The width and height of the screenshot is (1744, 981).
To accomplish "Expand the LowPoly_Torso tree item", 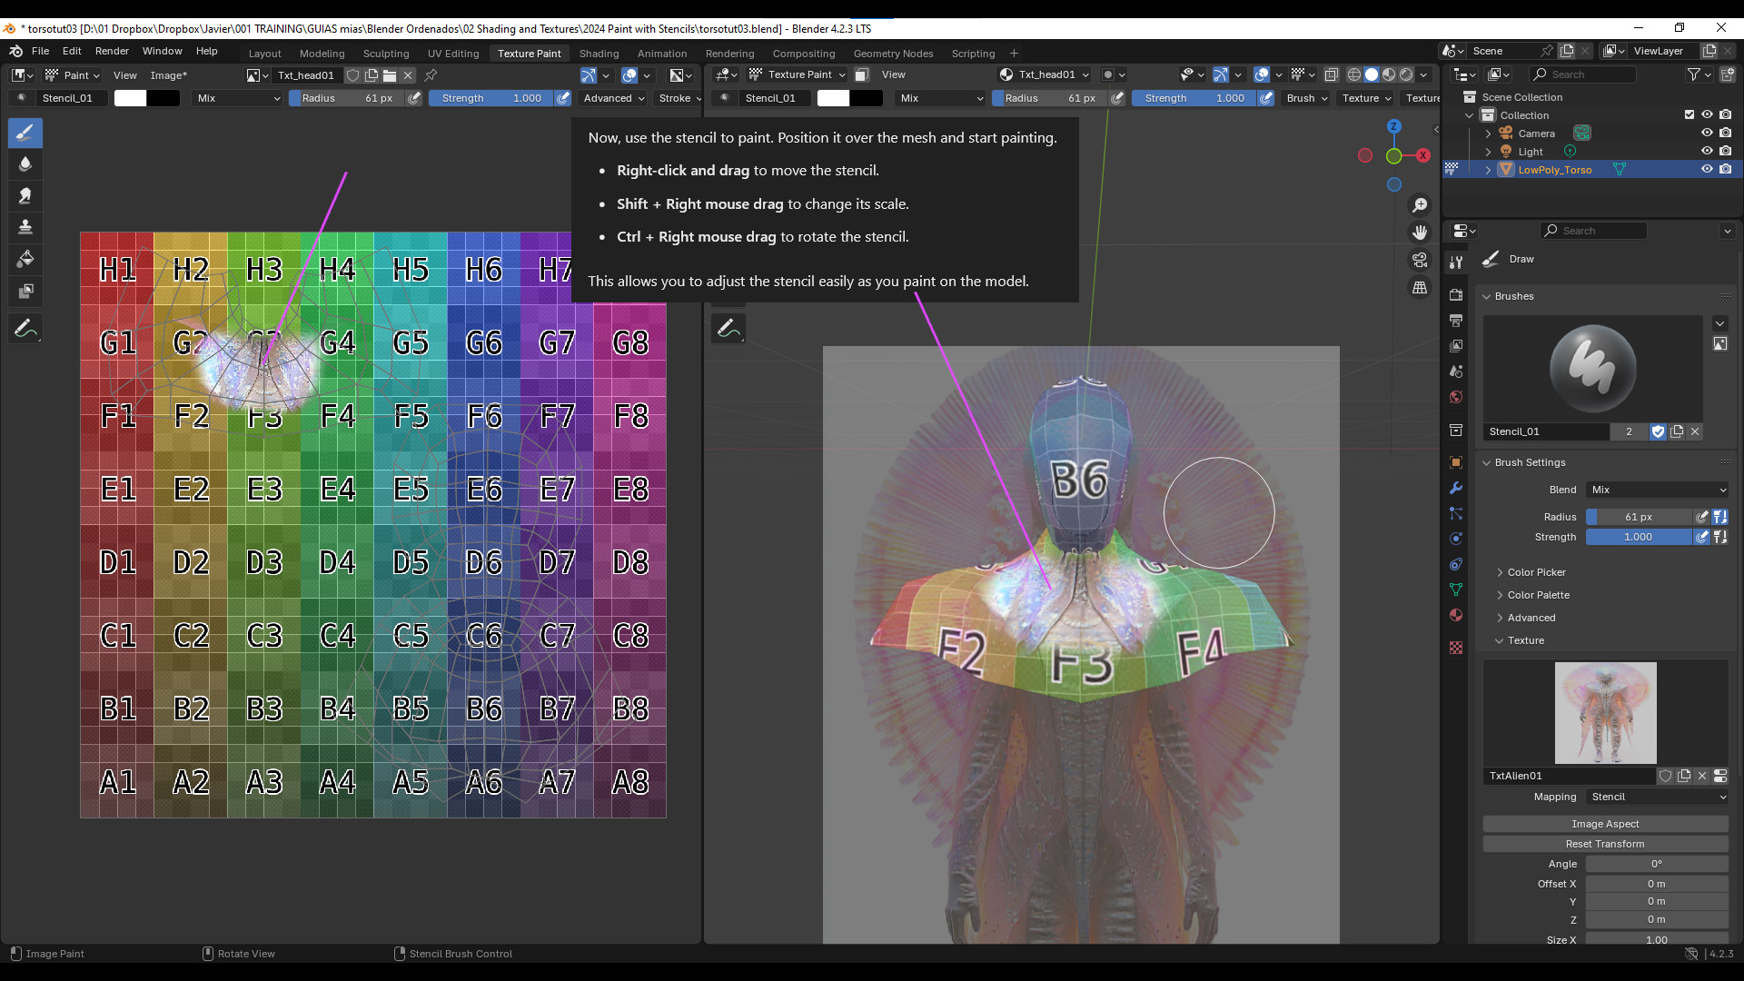I will [1488, 170].
